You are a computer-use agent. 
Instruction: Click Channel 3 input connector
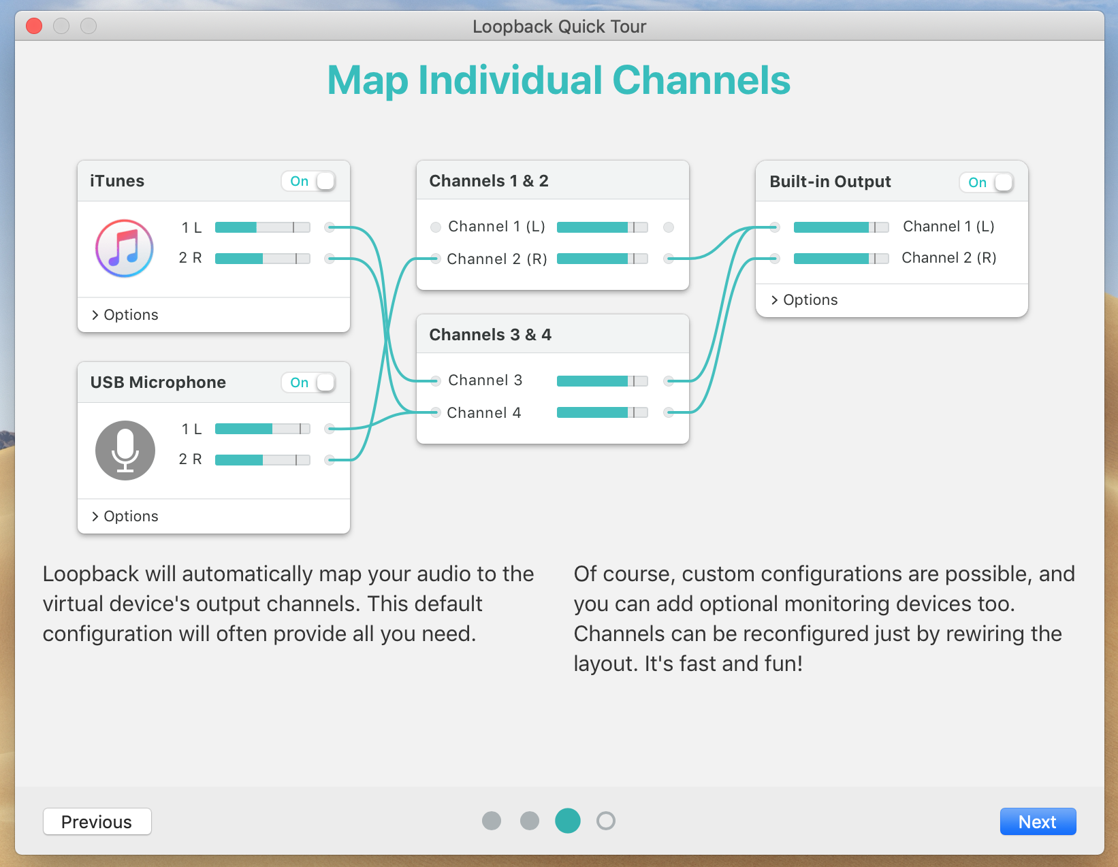pos(436,381)
